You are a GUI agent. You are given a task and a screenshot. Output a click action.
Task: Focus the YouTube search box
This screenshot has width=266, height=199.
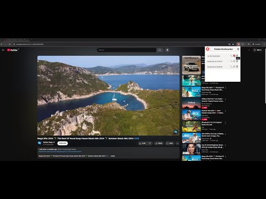click(x=127, y=50)
